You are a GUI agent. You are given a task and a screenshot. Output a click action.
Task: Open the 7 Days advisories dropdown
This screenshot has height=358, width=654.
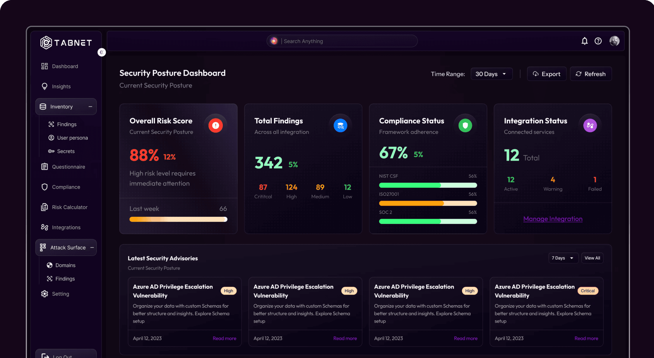point(563,258)
